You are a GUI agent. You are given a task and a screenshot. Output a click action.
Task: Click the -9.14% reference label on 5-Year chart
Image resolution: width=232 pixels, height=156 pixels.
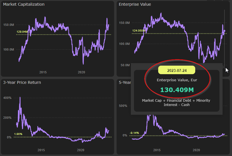(134, 133)
